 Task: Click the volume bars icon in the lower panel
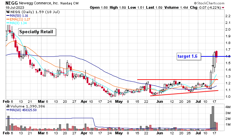tap(8, 106)
